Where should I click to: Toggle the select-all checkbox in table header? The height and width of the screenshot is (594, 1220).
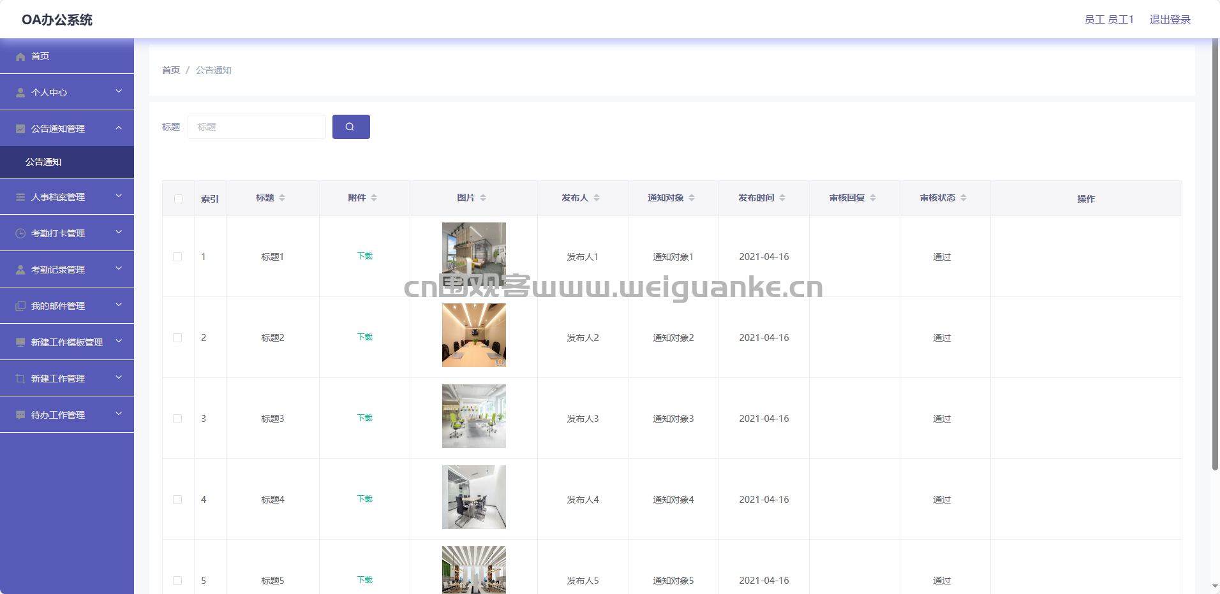tap(178, 199)
